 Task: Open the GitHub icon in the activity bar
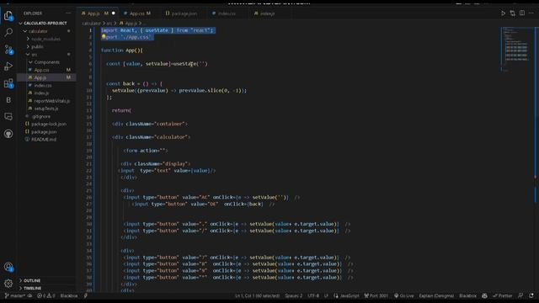coord(8,134)
